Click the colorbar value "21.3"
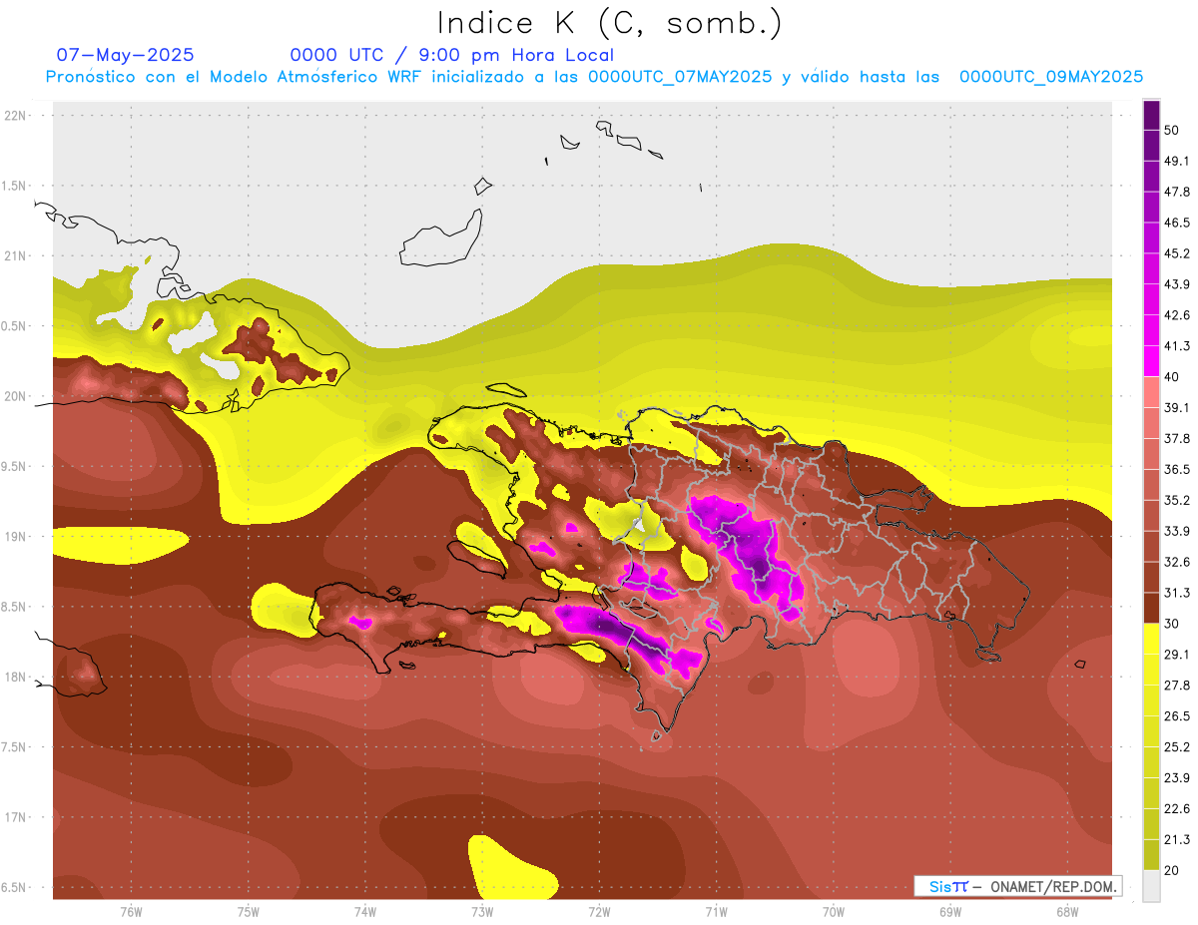 pyautogui.click(x=1177, y=839)
